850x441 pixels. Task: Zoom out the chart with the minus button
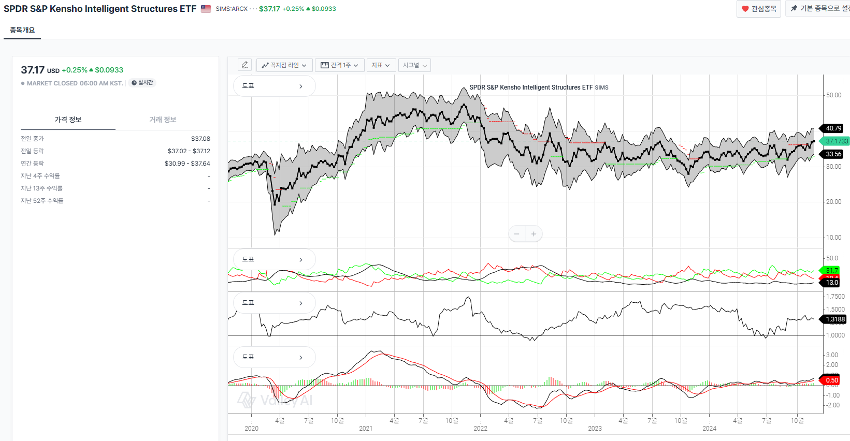coord(516,234)
